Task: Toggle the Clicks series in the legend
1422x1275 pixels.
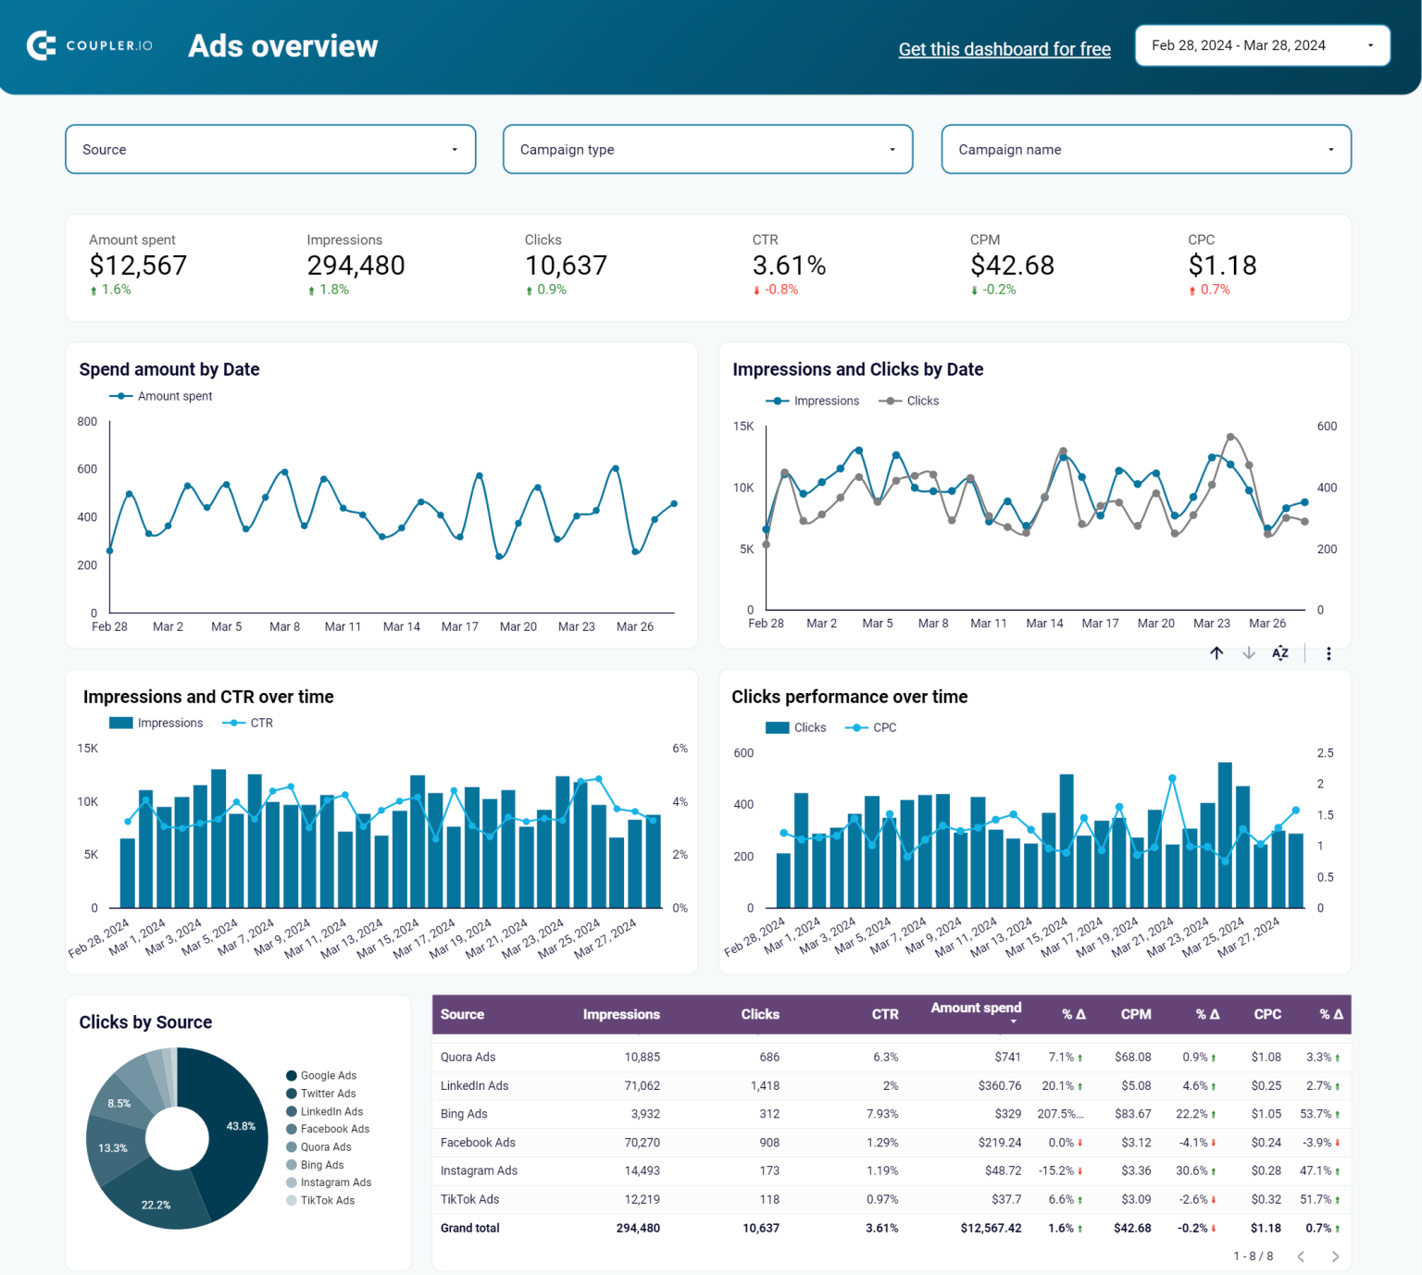Action: tap(922, 400)
